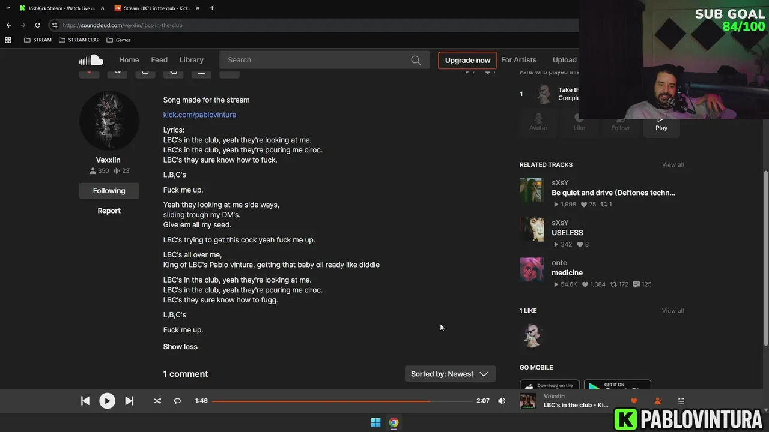This screenshot has width=769, height=432.
Task: Go to SoundCloud Home
Action: (x=129, y=60)
